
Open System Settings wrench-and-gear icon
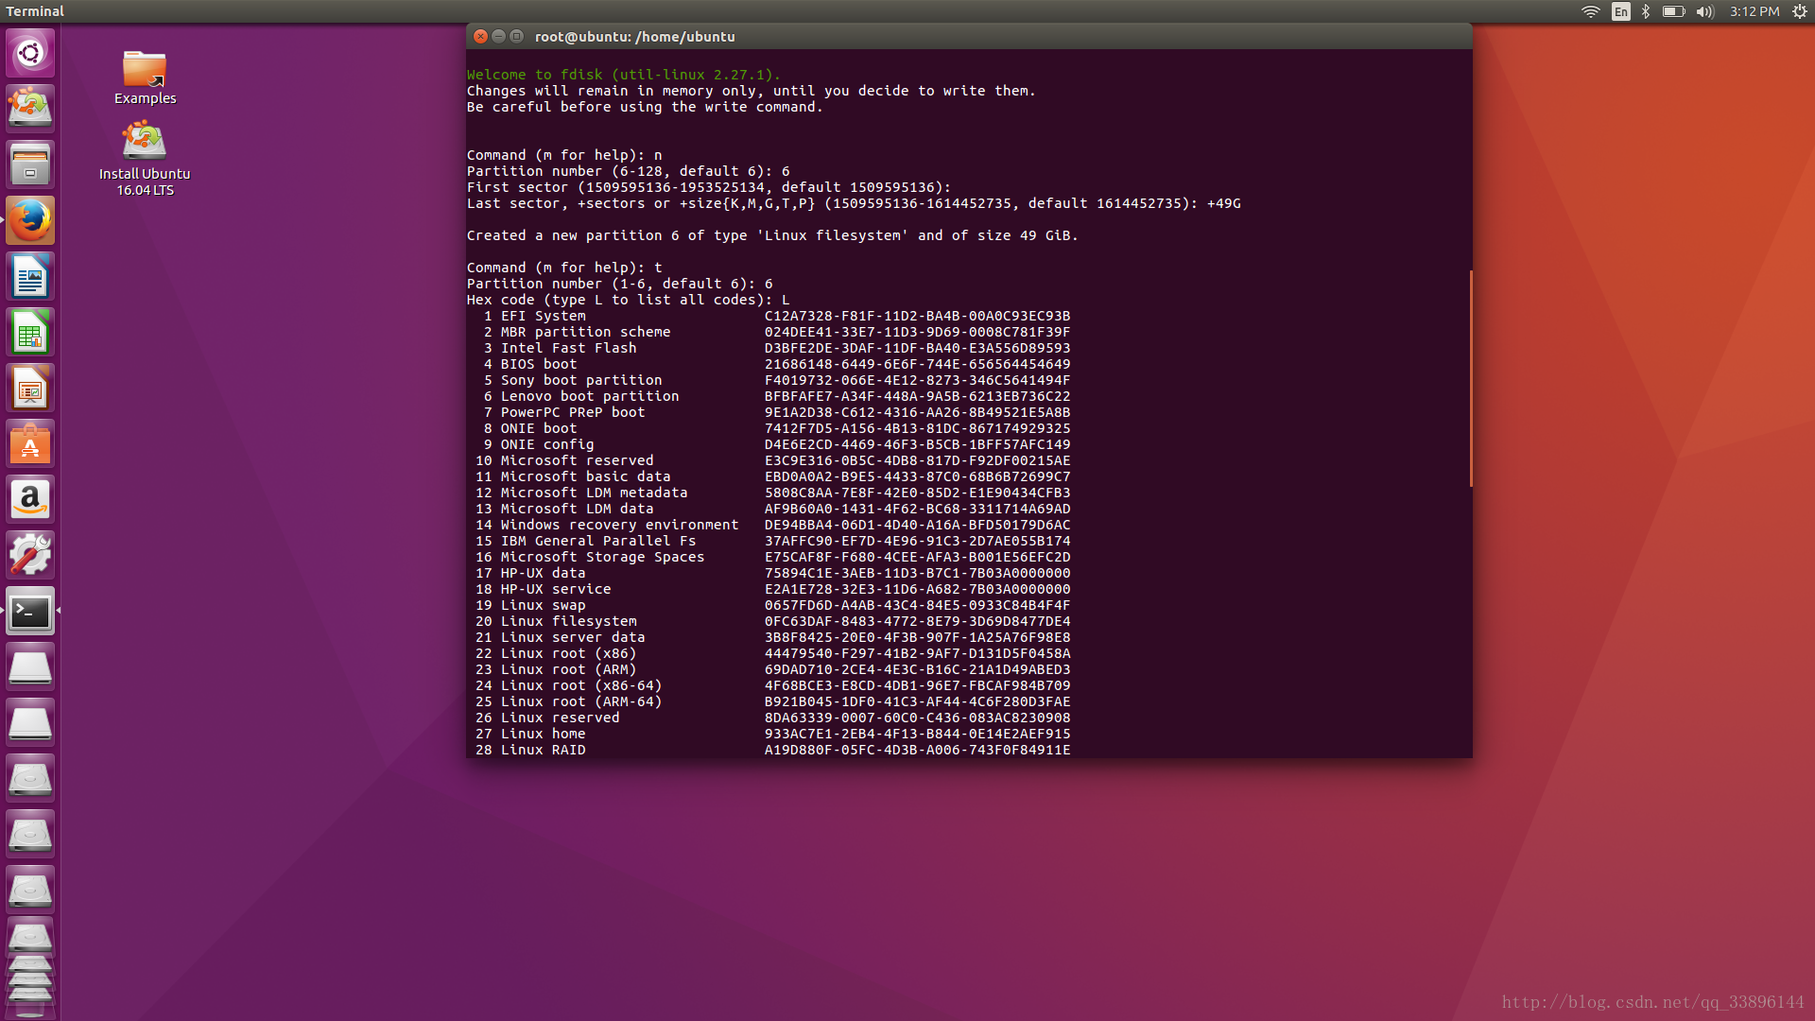[30, 555]
